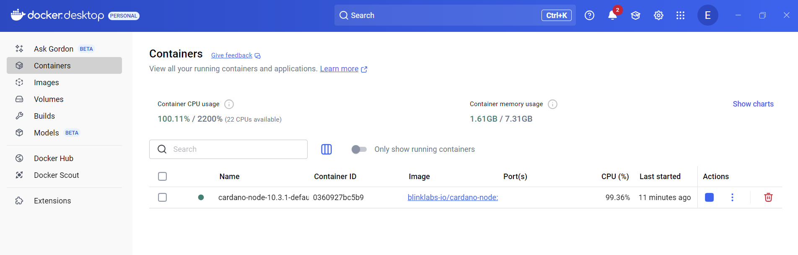Open notifications bell
The height and width of the screenshot is (255, 798).
612,16
